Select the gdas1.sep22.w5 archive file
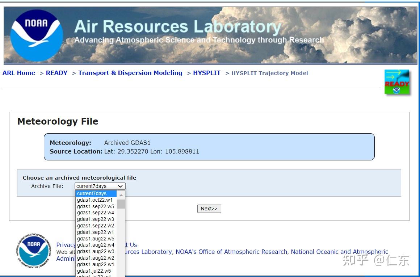420x277 pixels. [x=96, y=206]
